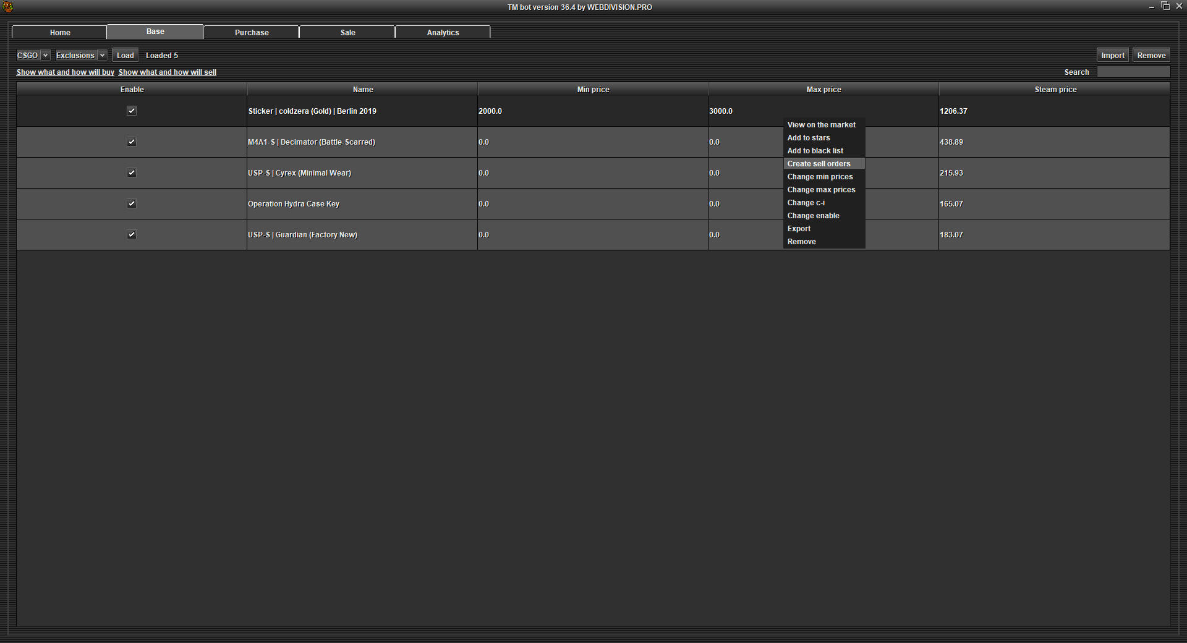Choose Add to black list option
Viewport: 1187px width, 643px height.
pyautogui.click(x=815, y=151)
